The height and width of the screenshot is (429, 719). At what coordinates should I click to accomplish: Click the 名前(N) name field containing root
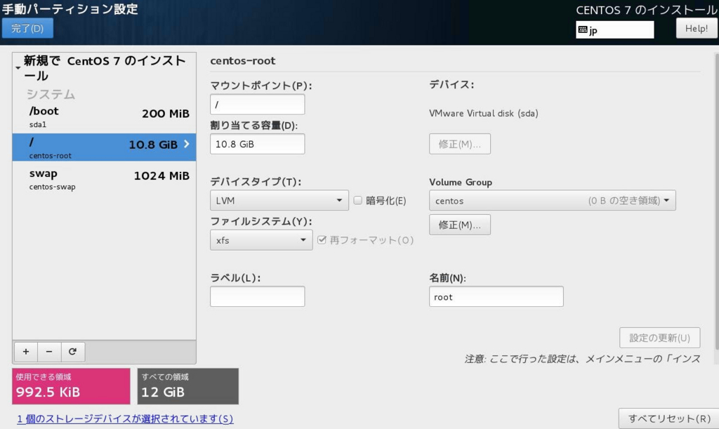(x=496, y=296)
